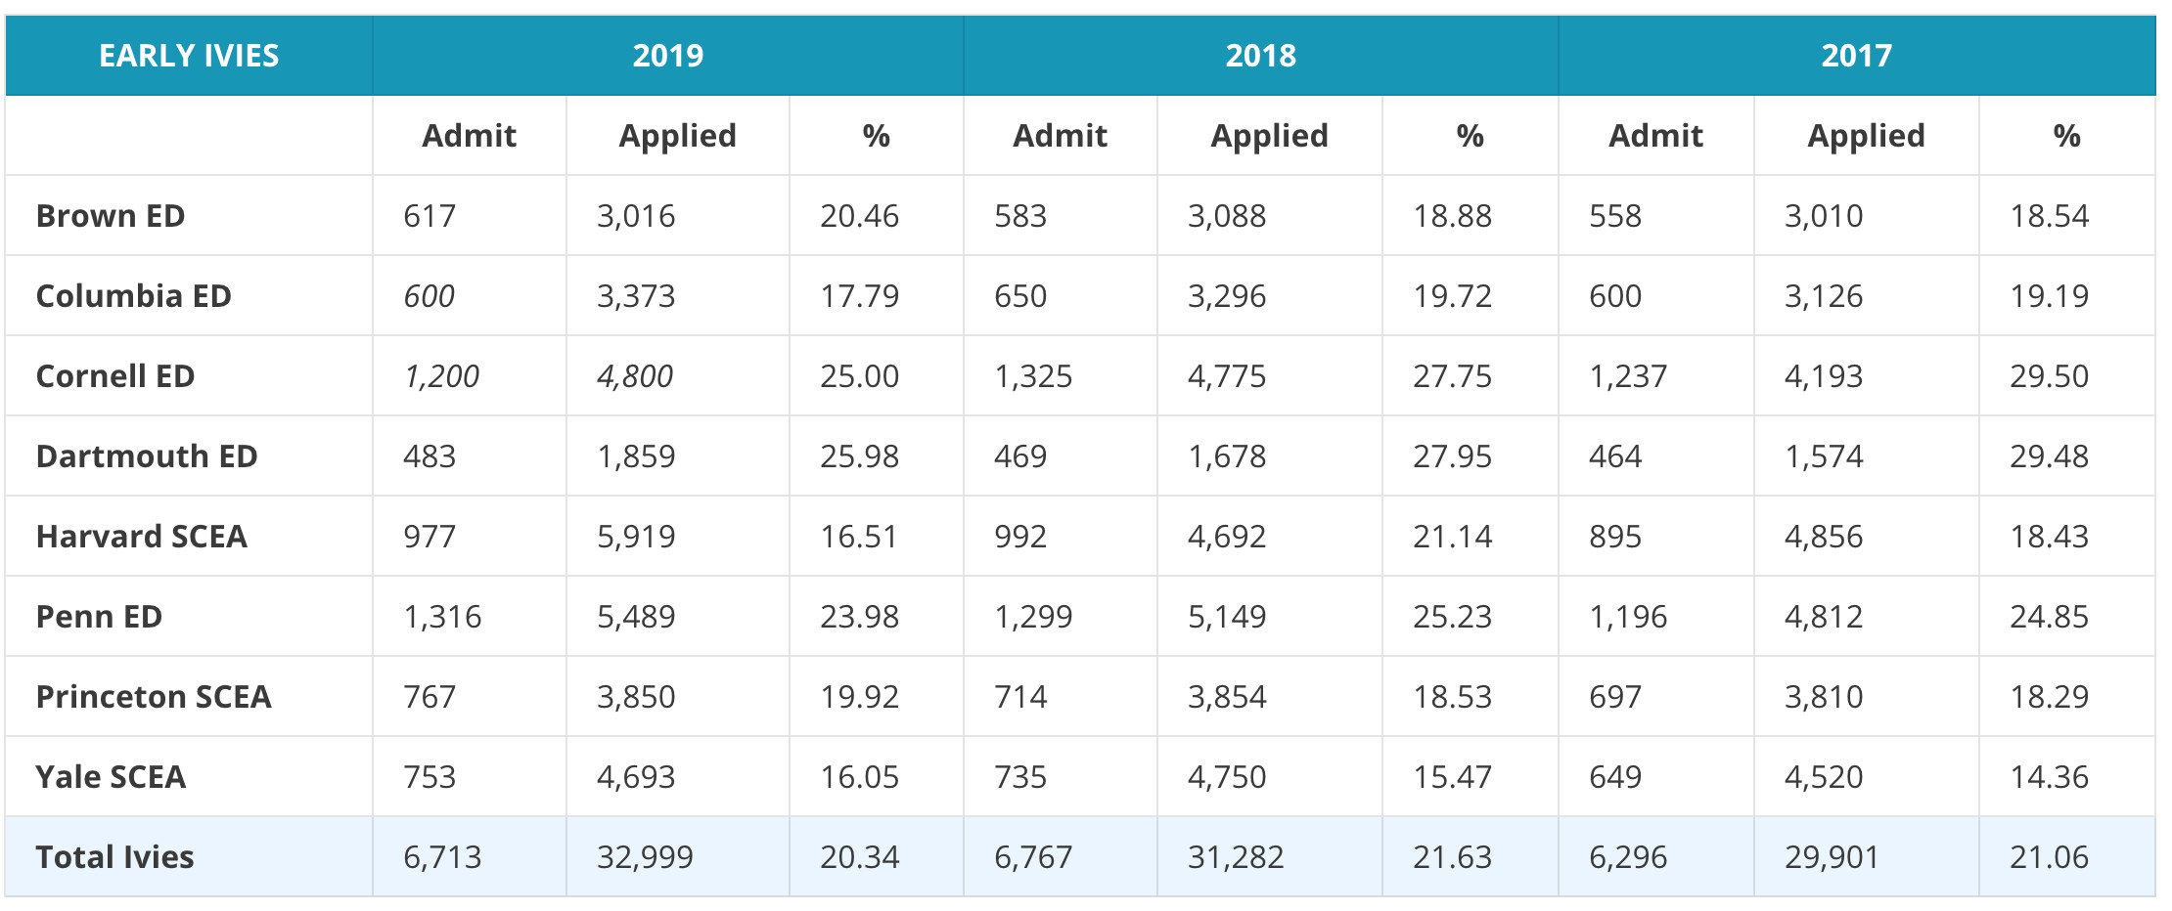This screenshot has height=911, width=2172.
Task: Select Dartmouth 2019 admit value 483
Action: click(x=430, y=456)
